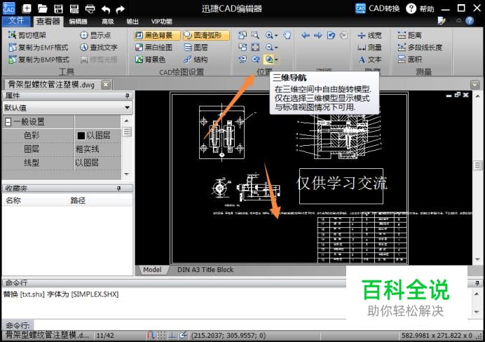This screenshot has width=485, height=342.
Task: Open the zoom-out dropdown arrow
Action: [276, 48]
